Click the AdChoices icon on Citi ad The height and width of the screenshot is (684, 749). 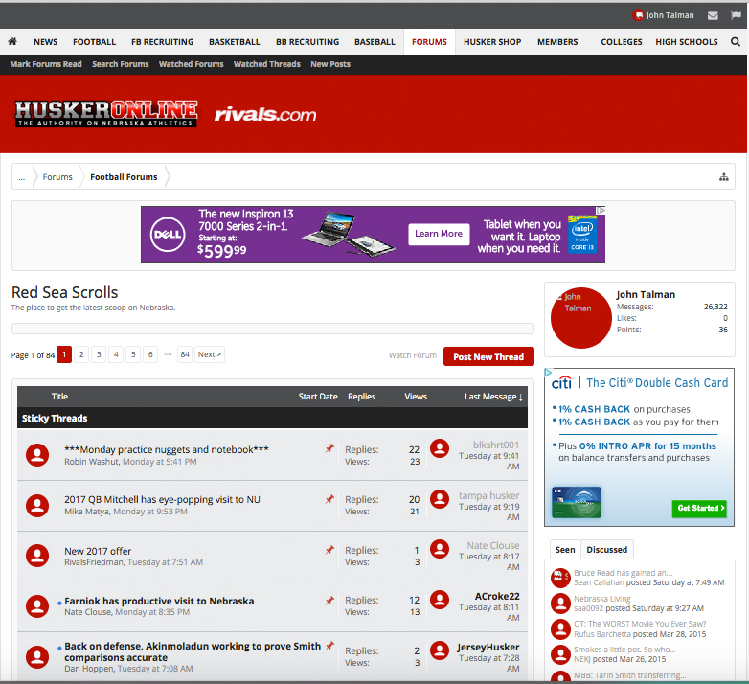pos(549,372)
